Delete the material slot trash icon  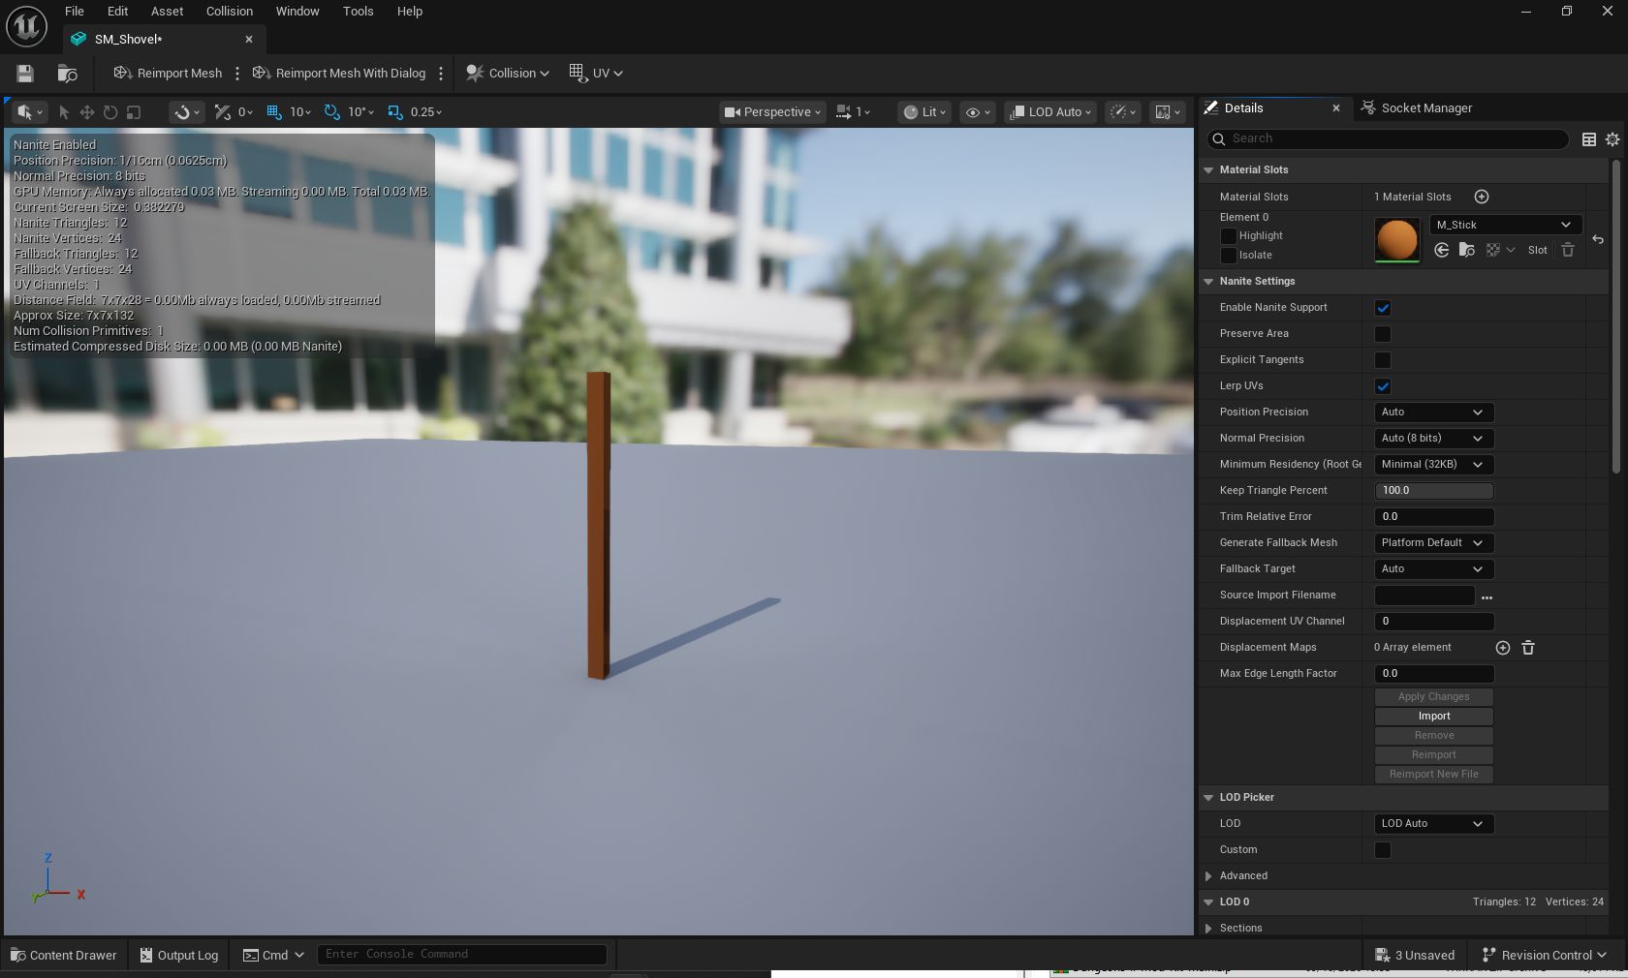point(1568,250)
